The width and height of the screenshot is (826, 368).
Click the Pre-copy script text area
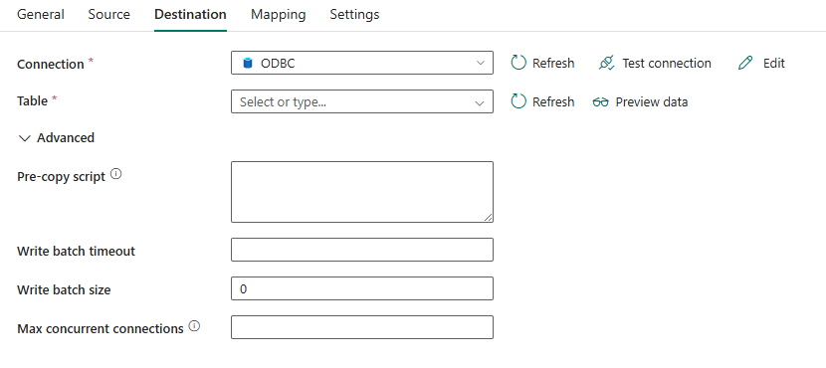coord(362,192)
